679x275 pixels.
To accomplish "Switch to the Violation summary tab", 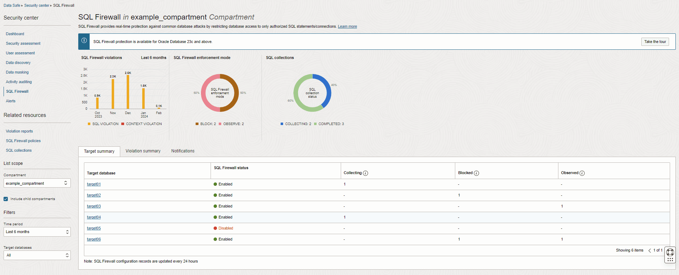I will click(143, 151).
